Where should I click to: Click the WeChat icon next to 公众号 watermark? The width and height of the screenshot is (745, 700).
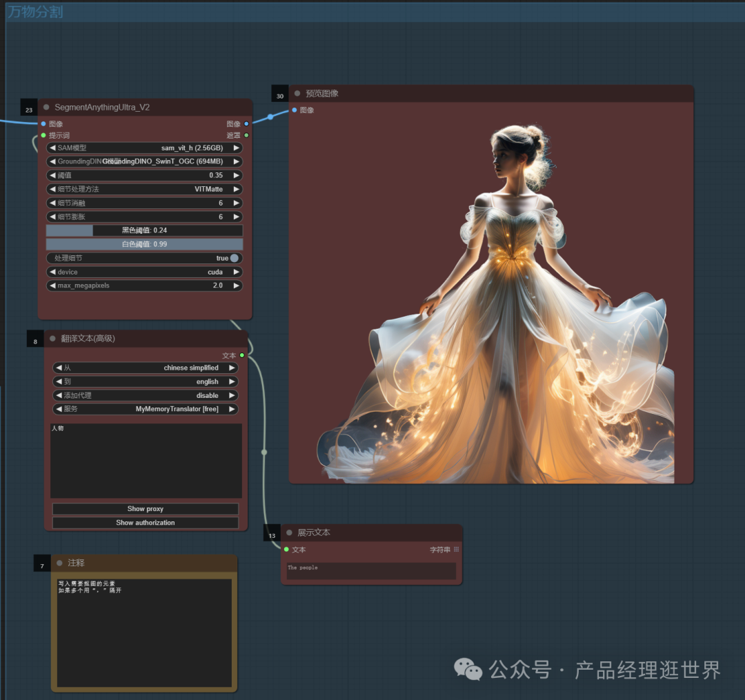pyautogui.click(x=468, y=669)
